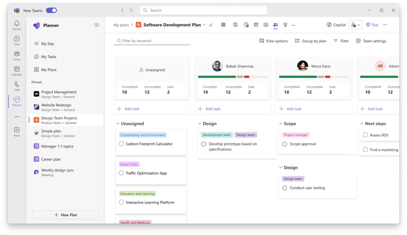
Task: Go to My plans breadcrumb
Action: click(121, 25)
